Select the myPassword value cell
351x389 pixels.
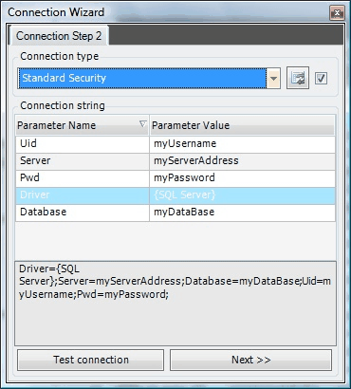243,178
